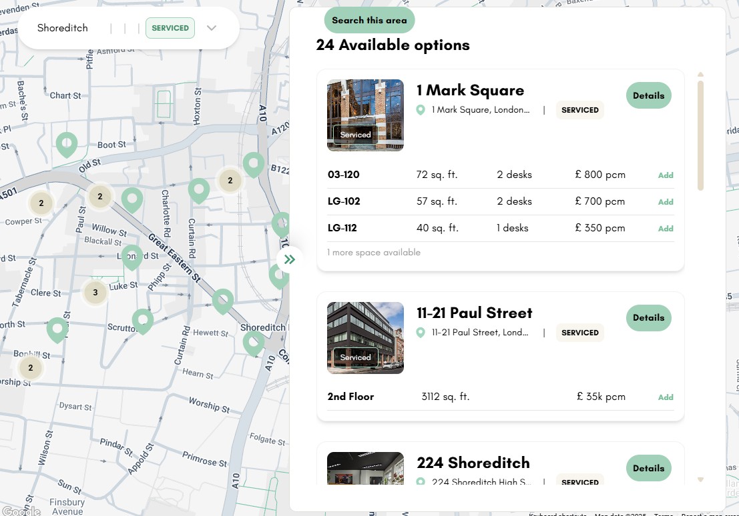Click the SERVICED filter chip in search bar
739x516 pixels.
click(x=170, y=28)
